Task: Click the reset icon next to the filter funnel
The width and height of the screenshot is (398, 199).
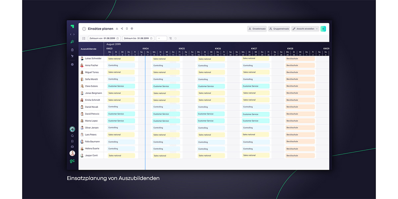Action: point(176,38)
